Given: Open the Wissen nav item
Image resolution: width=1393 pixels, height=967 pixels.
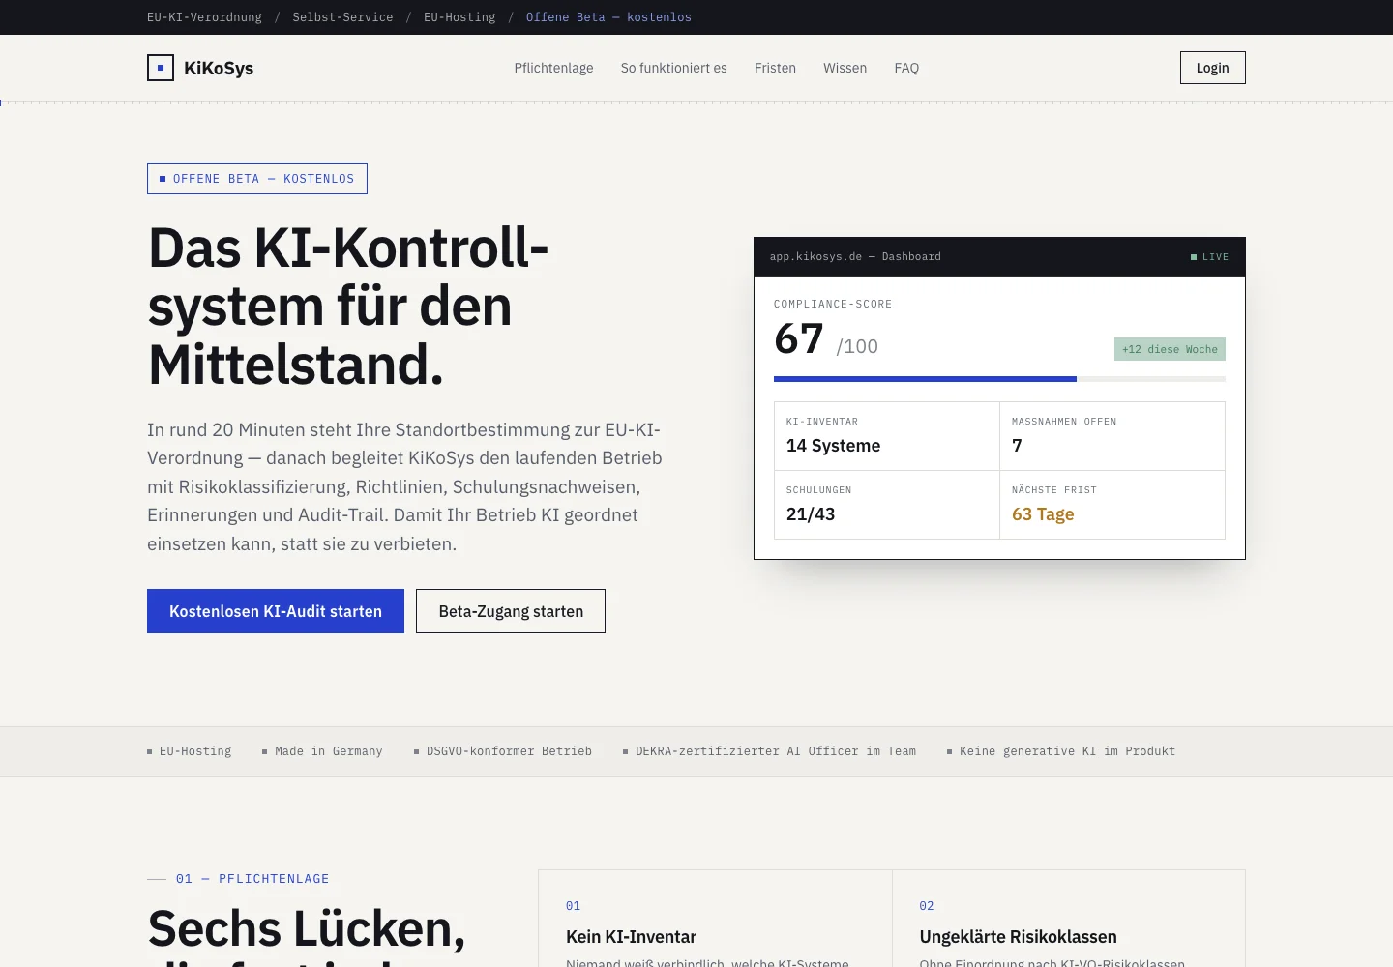Looking at the screenshot, I should tap(845, 68).
